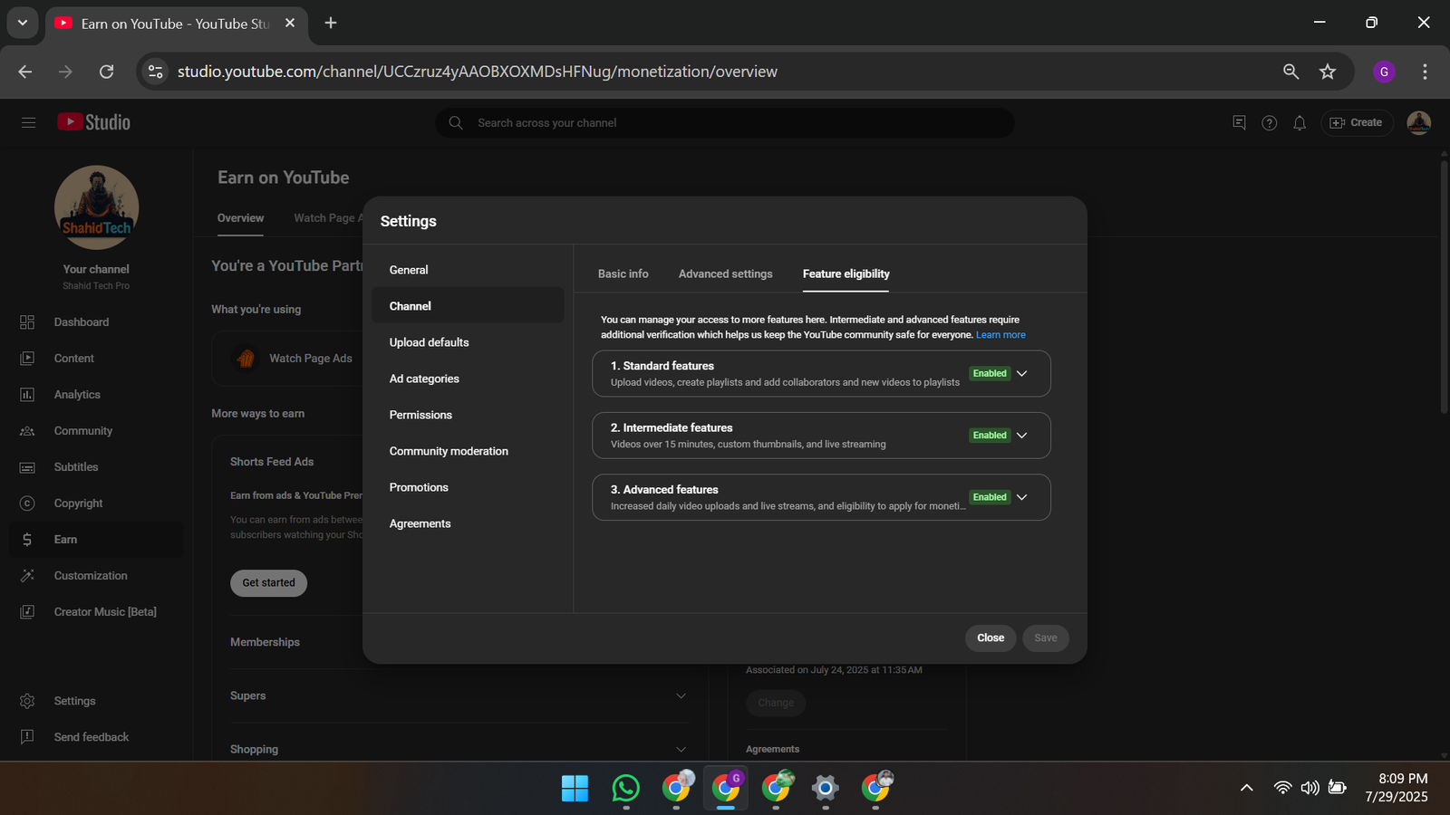Click the Earn dollar sign icon
Image resolution: width=1450 pixels, height=815 pixels.
pos(27,540)
